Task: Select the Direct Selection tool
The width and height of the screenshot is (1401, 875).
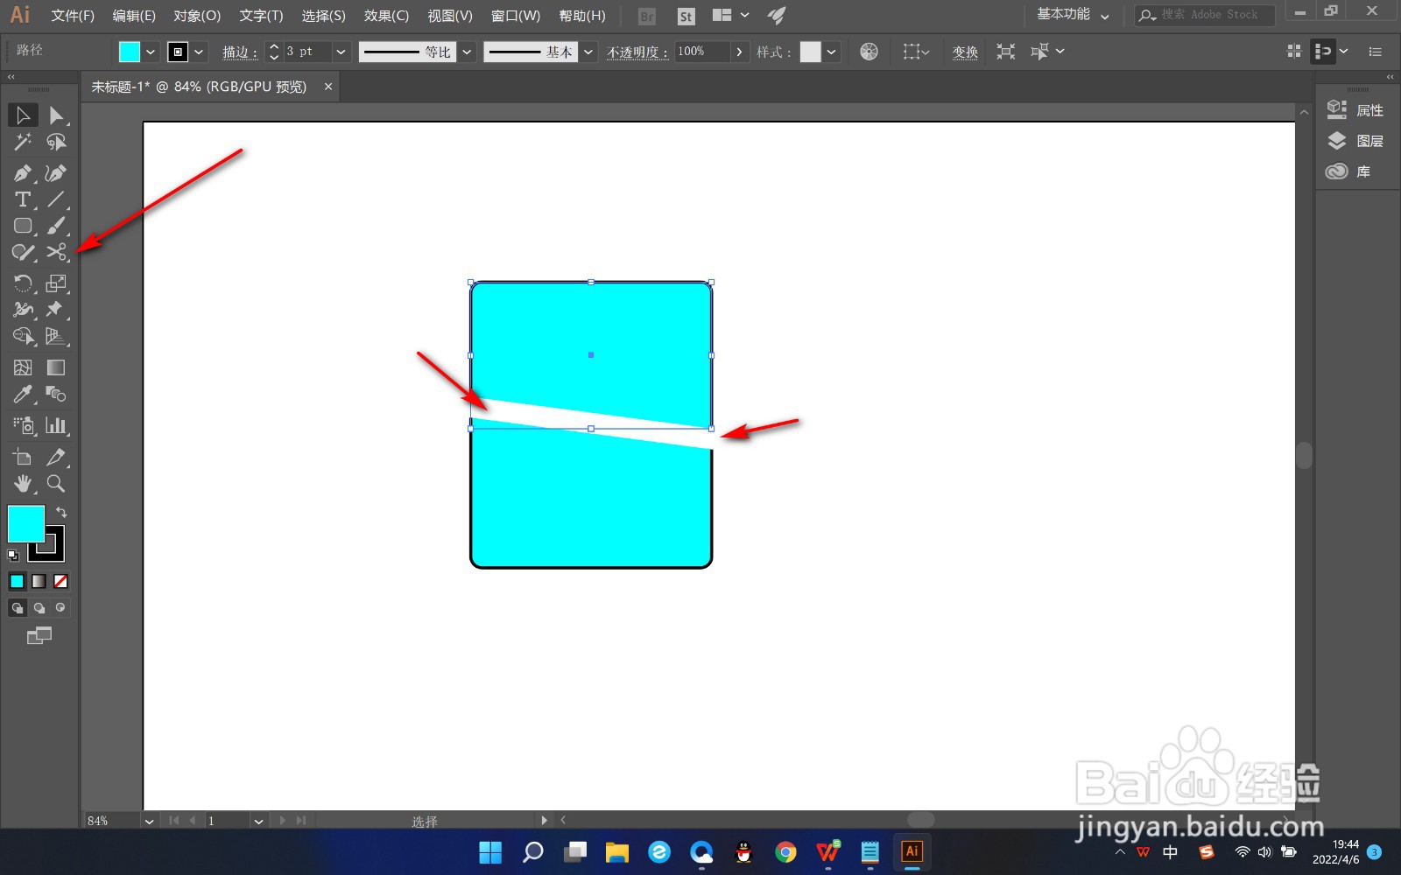Action: [56, 115]
